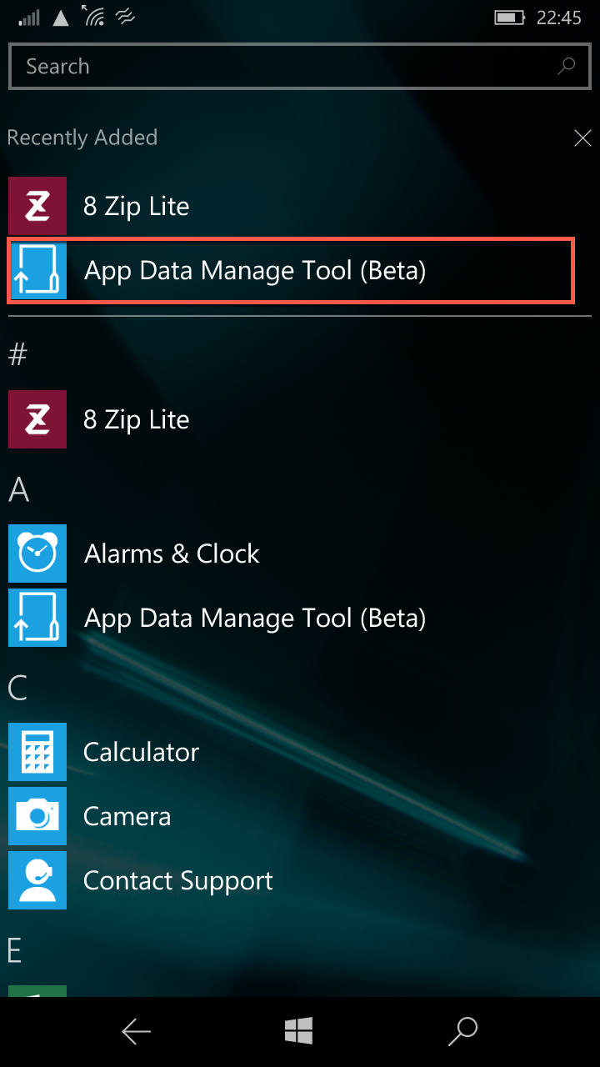Open Contact Support app icon
This screenshot has height=1067, width=600.
tap(37, 880)
